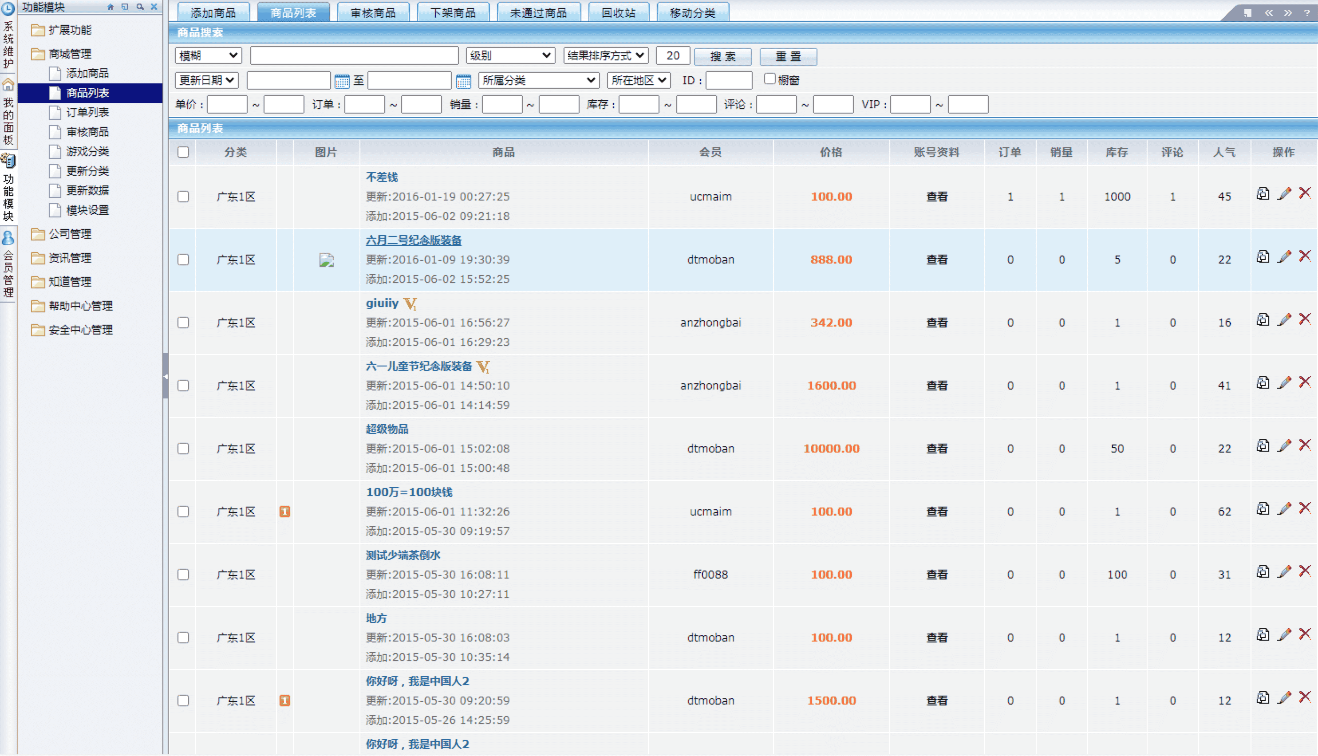Click the 搜索 button
Screen dimensions: 1318x756
[x=723, y=56]
